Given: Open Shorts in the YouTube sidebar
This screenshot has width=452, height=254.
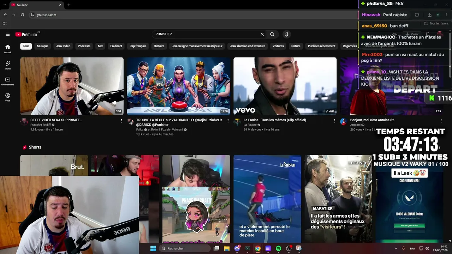Looking at the screenshot, I should tap(7, 65).
